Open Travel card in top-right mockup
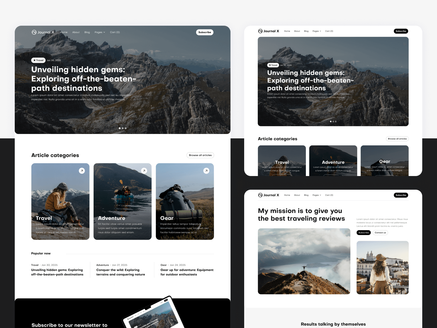Screen dimensions: 437x328 (x=282, y=161)
